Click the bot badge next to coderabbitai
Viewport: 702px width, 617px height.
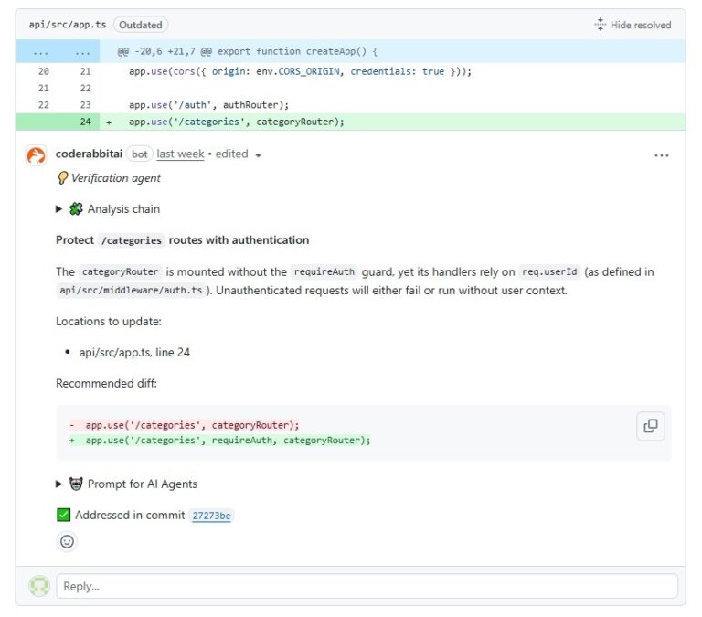tap(139, 154)
